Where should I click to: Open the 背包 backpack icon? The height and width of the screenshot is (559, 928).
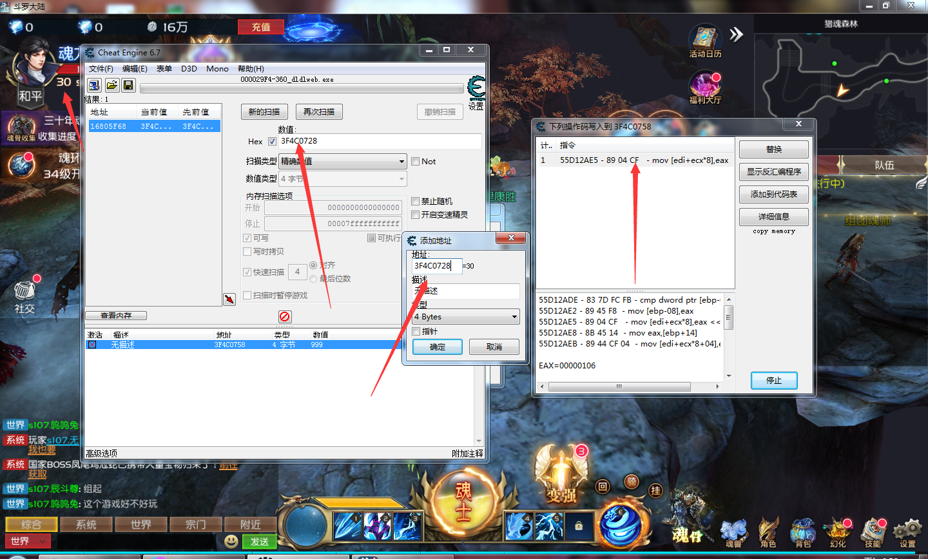(x=803, y=533)
